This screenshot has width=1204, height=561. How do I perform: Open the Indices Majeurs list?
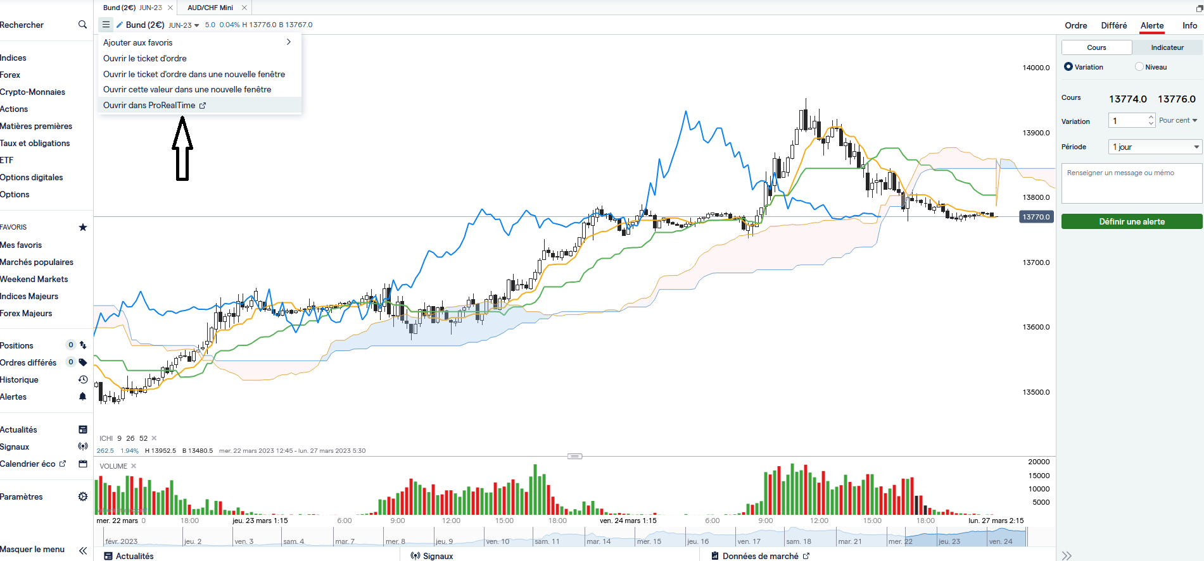[x=29, y=296]
